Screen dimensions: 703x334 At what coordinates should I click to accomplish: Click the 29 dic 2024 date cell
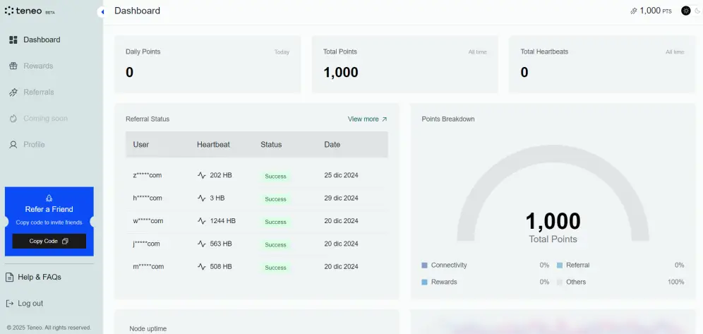tap(341, 198)
